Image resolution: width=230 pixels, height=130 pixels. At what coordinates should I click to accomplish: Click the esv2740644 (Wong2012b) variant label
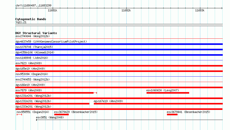(33, 36)
